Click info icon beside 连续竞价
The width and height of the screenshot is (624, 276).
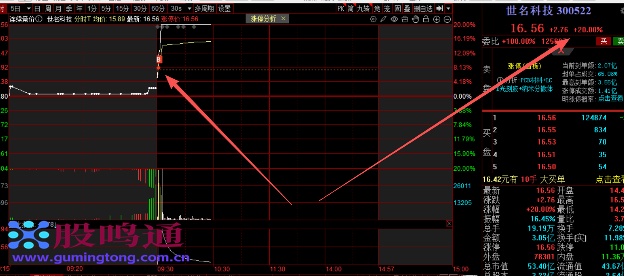pyautogui.click(x=39, y=19)
